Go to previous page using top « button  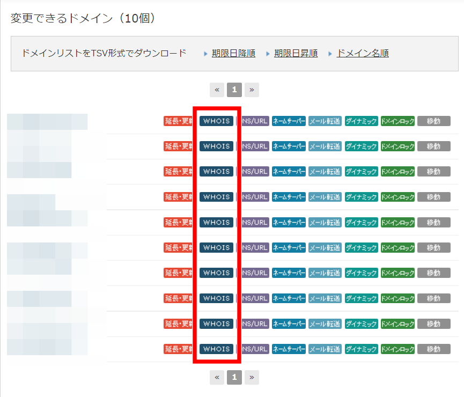tap(217, 90)
